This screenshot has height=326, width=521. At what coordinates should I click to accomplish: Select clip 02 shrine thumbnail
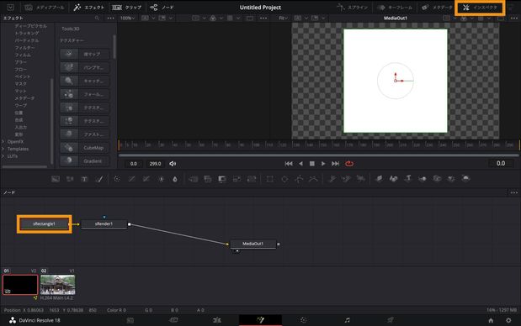[57, 285]
